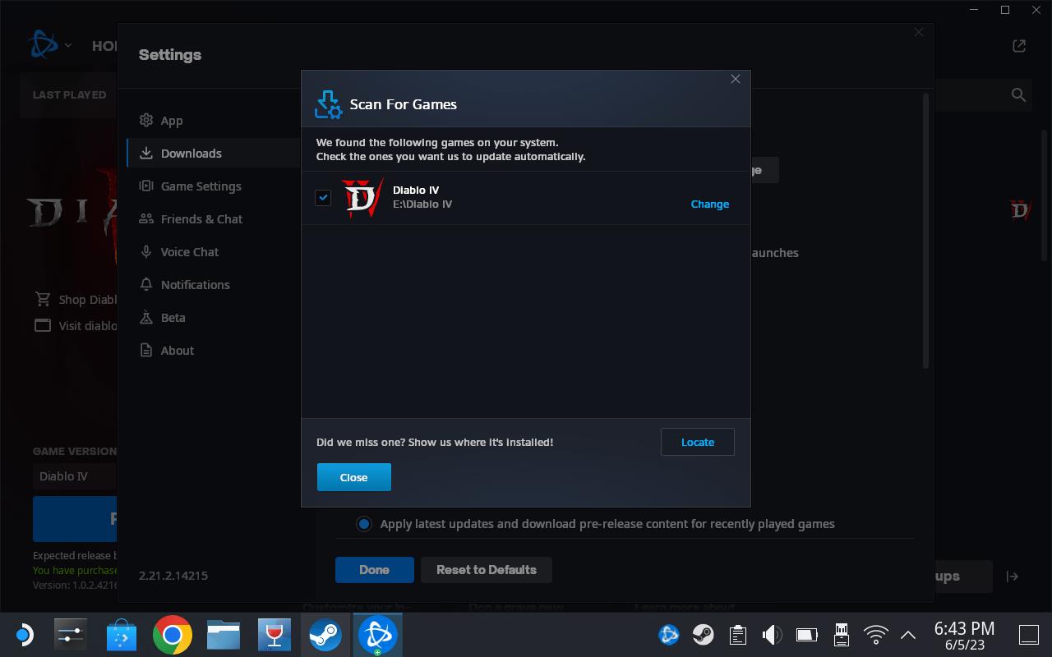Open the App settings section
1052x657 pixels.
click(171, 121)
